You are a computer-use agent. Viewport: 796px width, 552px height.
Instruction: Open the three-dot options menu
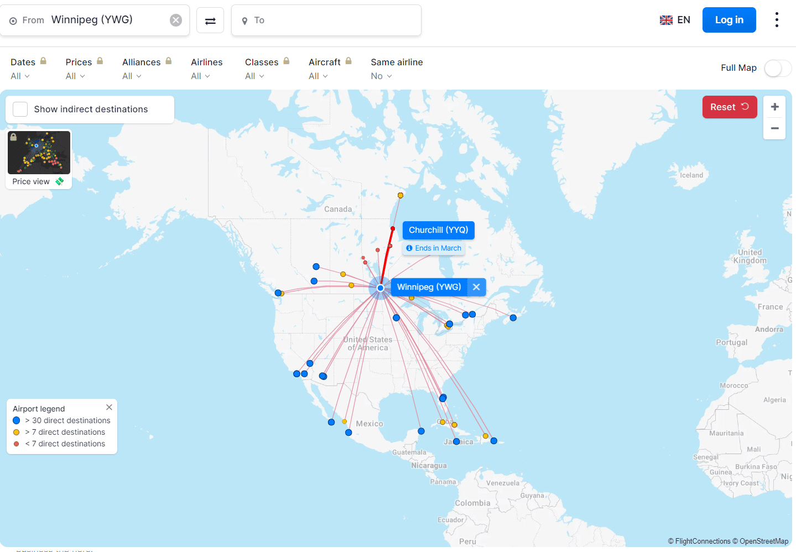pos(777,20)
